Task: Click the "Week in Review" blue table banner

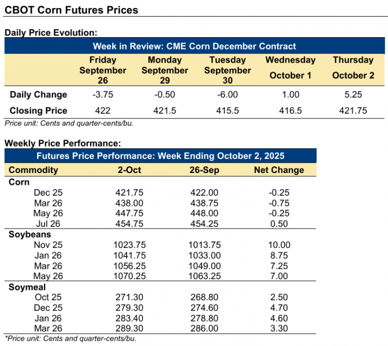Action: pyautogui.click(x=195, y=46)
